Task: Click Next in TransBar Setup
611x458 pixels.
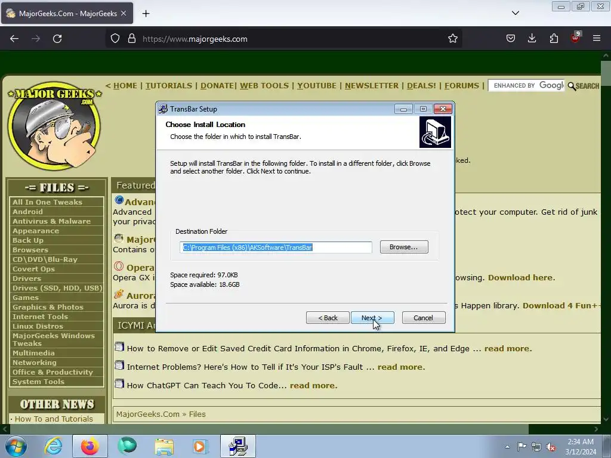Action: point(372,318)
